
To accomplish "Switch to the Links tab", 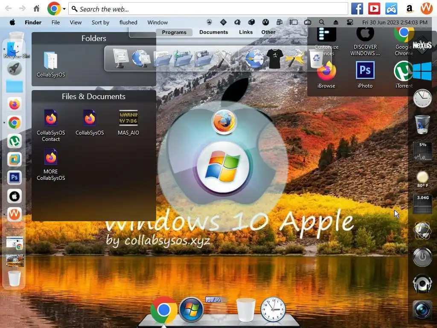I will [246, 32].
